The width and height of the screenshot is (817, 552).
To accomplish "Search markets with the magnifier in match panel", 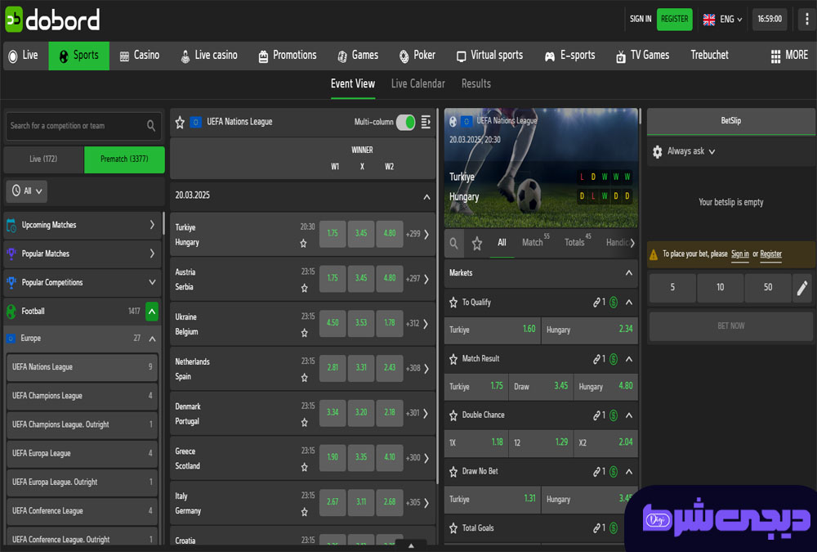I will (453, 243).
